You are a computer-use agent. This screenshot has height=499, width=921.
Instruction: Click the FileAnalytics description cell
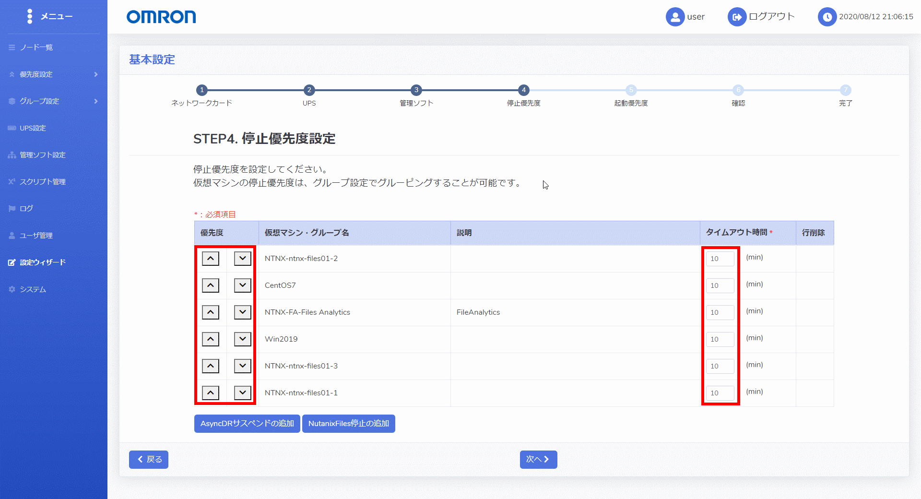click(x=575, y=312)
